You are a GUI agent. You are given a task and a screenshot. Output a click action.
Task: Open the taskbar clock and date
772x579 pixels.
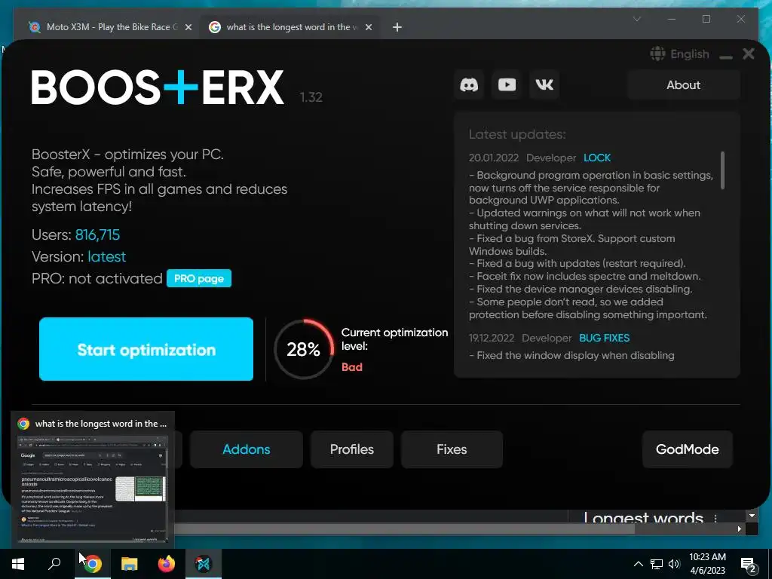(x=707, y=564)
